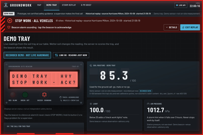The height and width of the screenshot is (135, 203).
Task: Click the 100.0 light value
Action: pos(96,110)
